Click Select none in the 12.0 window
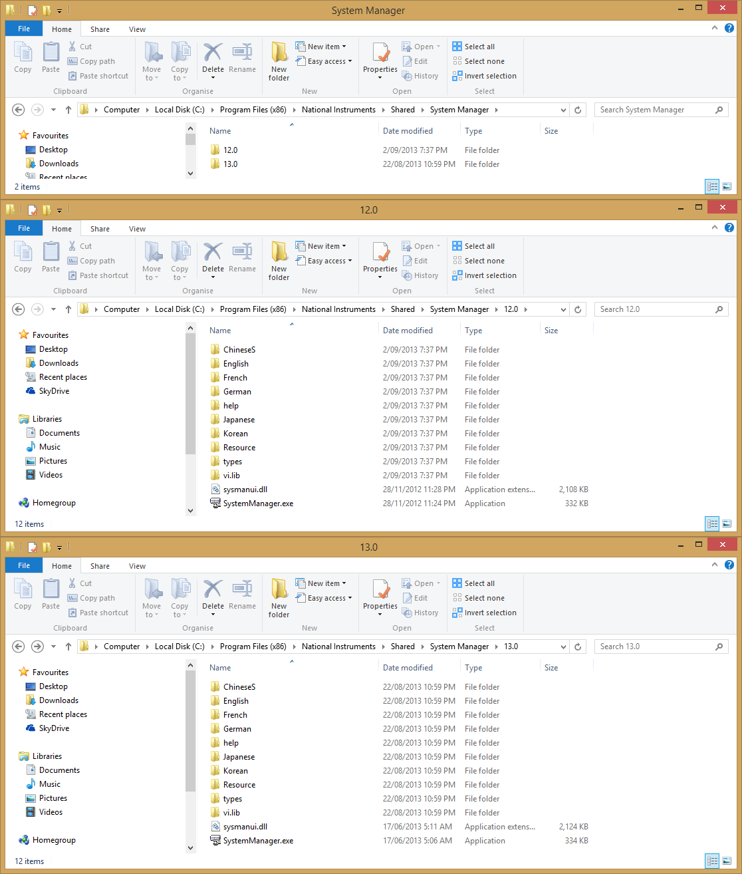Screen dimensions: 742x874 point(479,261)
